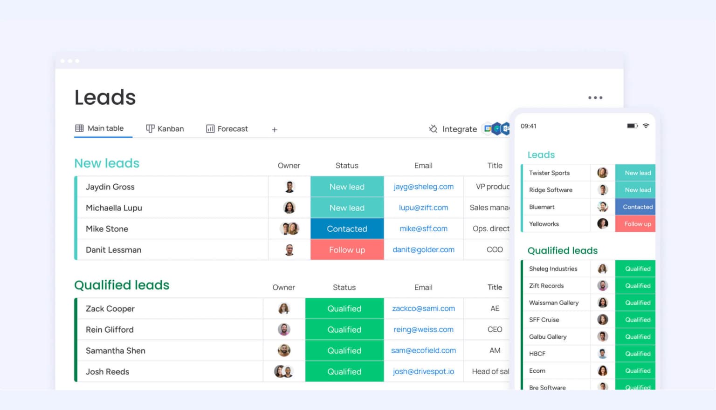
Task: Open the board options ellipsis menu
Action: (595, 97)
